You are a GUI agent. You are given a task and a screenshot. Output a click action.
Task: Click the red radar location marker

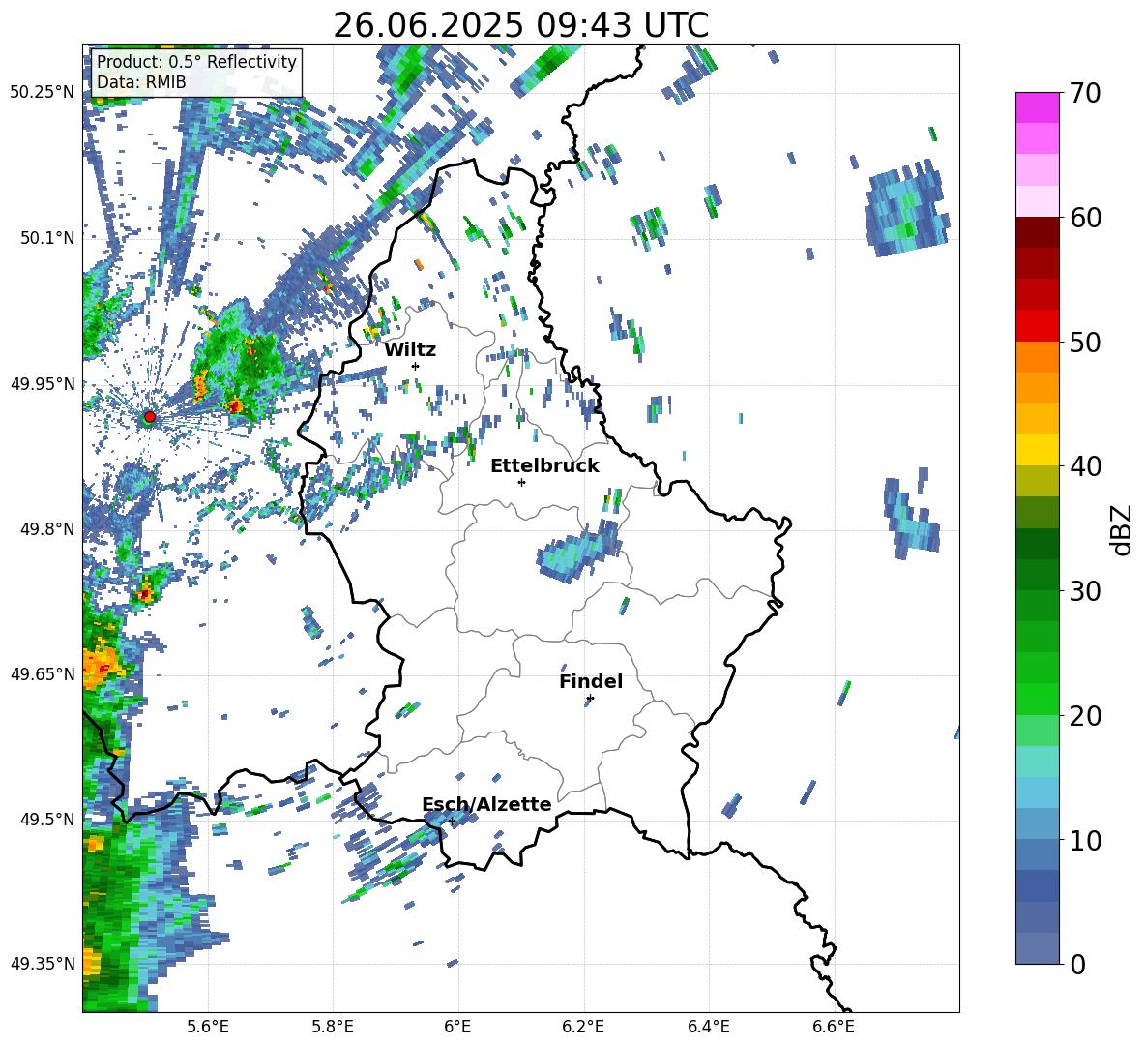click(x=150, y=417)
